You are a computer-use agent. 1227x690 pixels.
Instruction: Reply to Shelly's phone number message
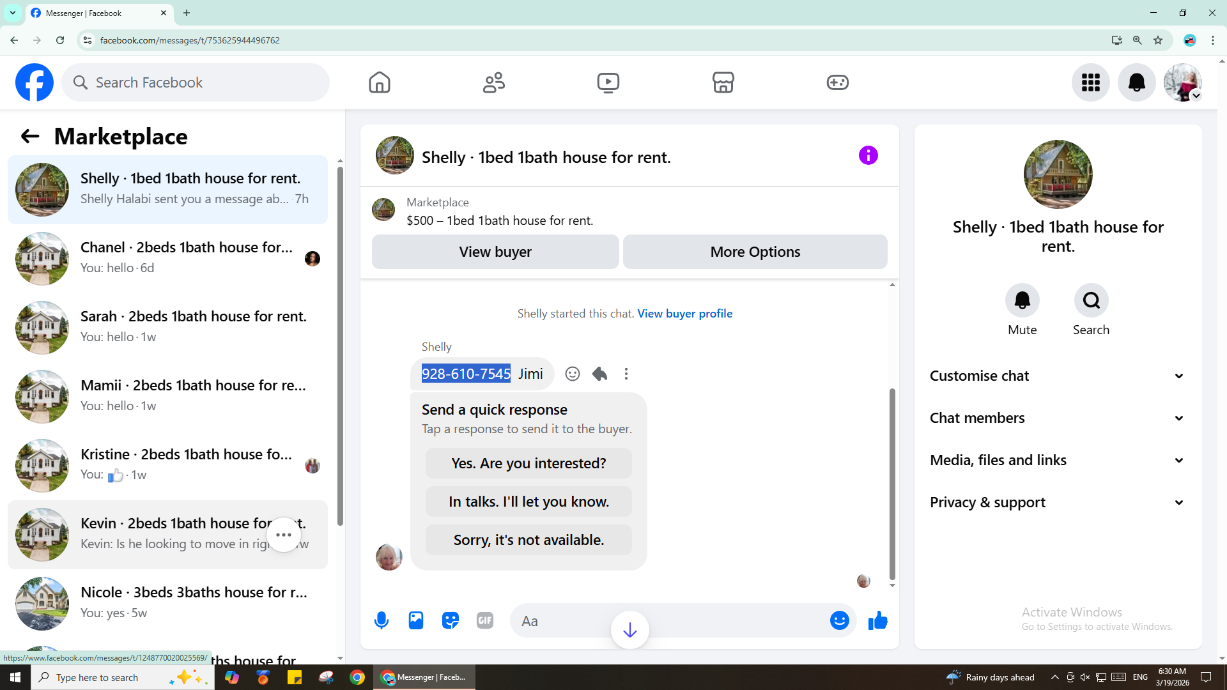[599, 374]
